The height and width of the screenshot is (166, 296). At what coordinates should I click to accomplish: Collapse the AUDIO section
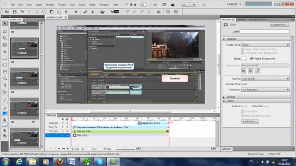[x=224, y=101]
